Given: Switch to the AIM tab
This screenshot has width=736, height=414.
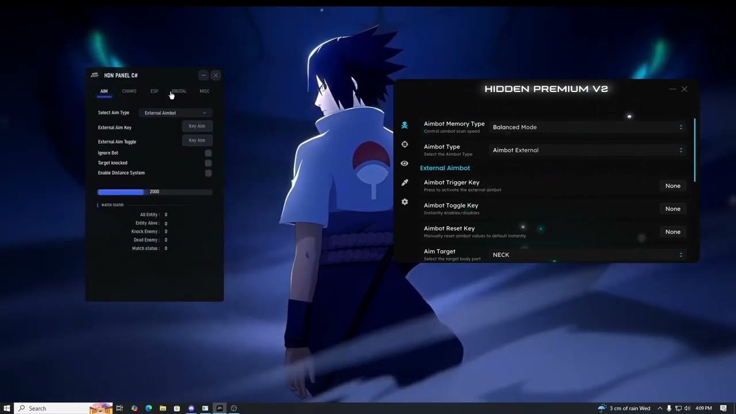Looking at the screenshot, I should [104, 91].
